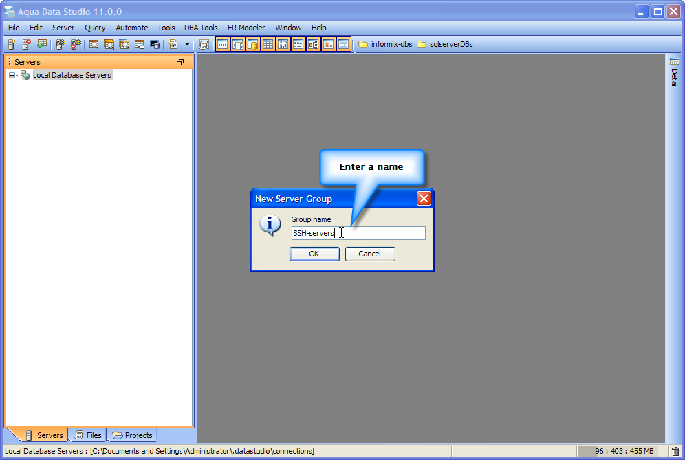Open the Tools menu

click(x=166, y=28)
